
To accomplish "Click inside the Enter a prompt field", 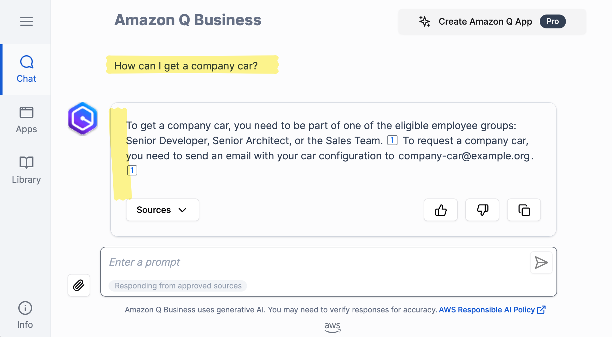I will coord(284,262).
